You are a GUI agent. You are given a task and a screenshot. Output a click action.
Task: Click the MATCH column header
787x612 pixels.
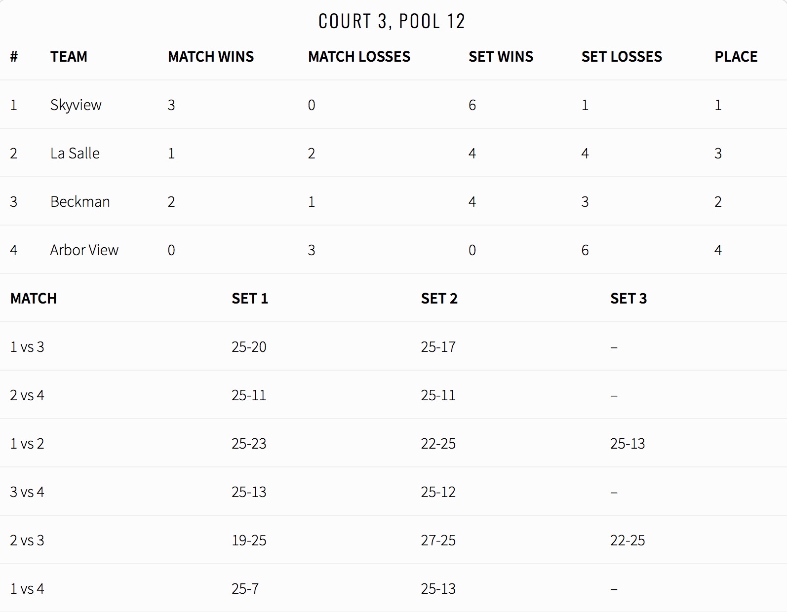(34, 299)
